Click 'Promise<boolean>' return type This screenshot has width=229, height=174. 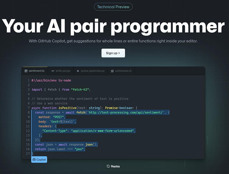pyautogui.click(x=119, y=108)
